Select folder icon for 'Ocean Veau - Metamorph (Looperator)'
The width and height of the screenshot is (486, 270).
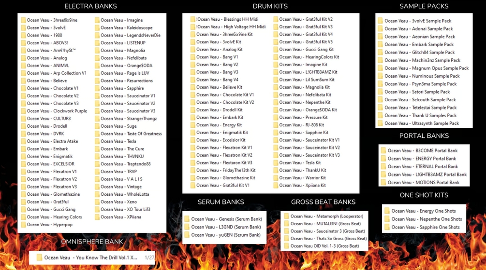coord(286,216)
